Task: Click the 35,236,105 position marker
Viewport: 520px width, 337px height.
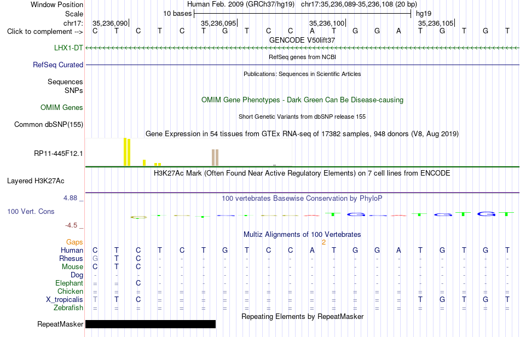Action: pos(436,23)
